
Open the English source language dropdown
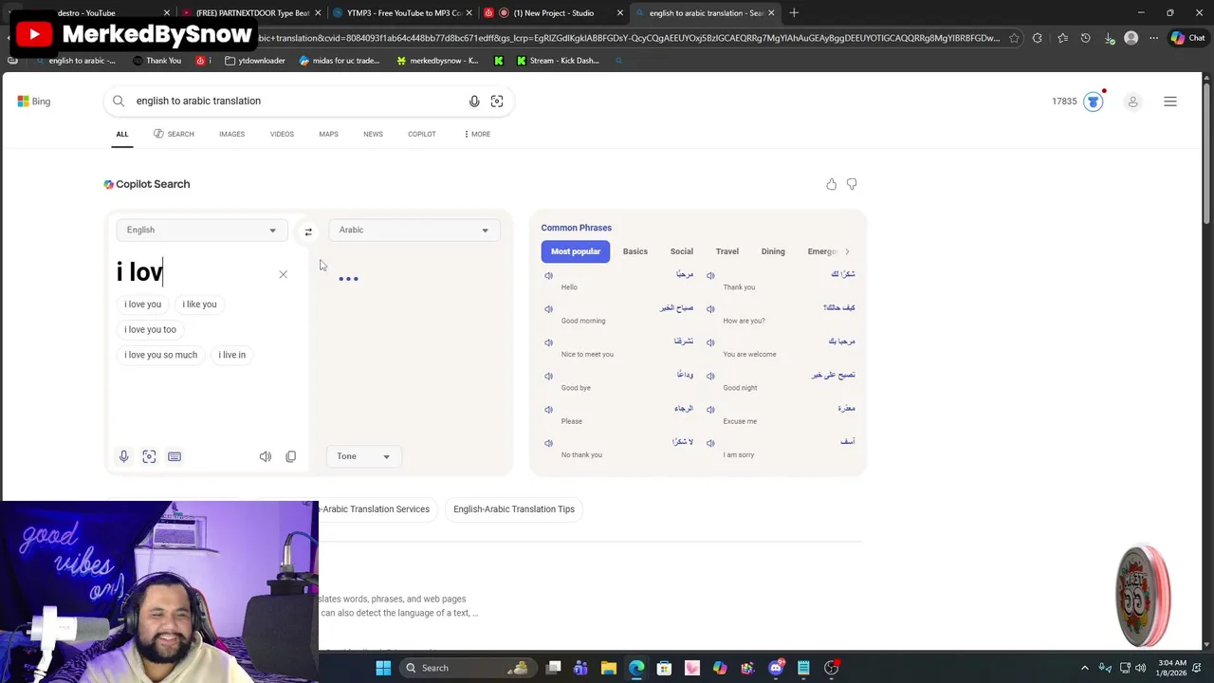(x=201, y=230)
